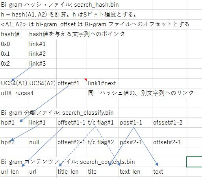Click the 'hash値' header cell
The height and width of the screenshot is (178, 202).
pos(14,34)
